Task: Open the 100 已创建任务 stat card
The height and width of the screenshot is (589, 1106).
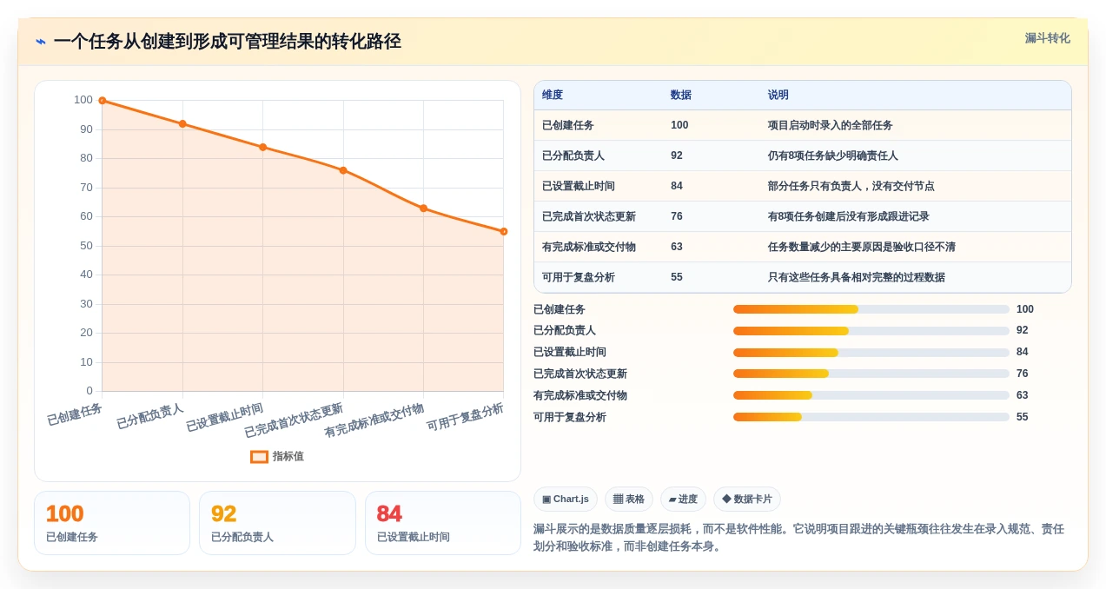Action: (x=112, y=523)
